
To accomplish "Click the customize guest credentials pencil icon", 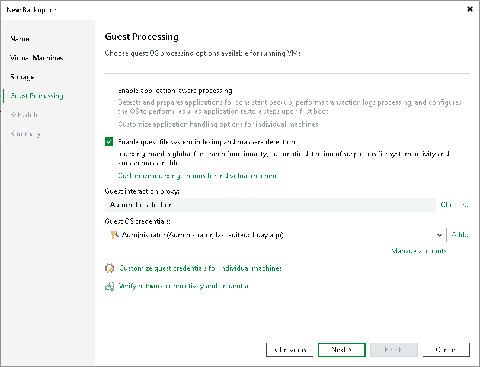I will tap(110, 268).
